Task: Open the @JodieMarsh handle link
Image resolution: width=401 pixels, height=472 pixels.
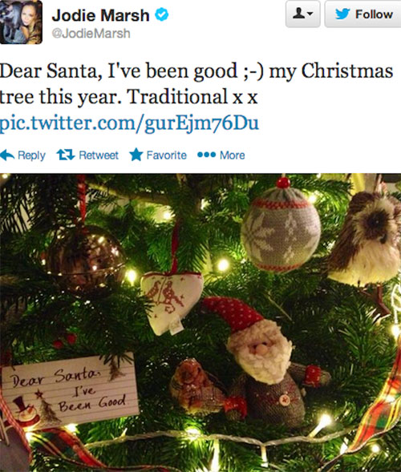Action: [91, 33]
